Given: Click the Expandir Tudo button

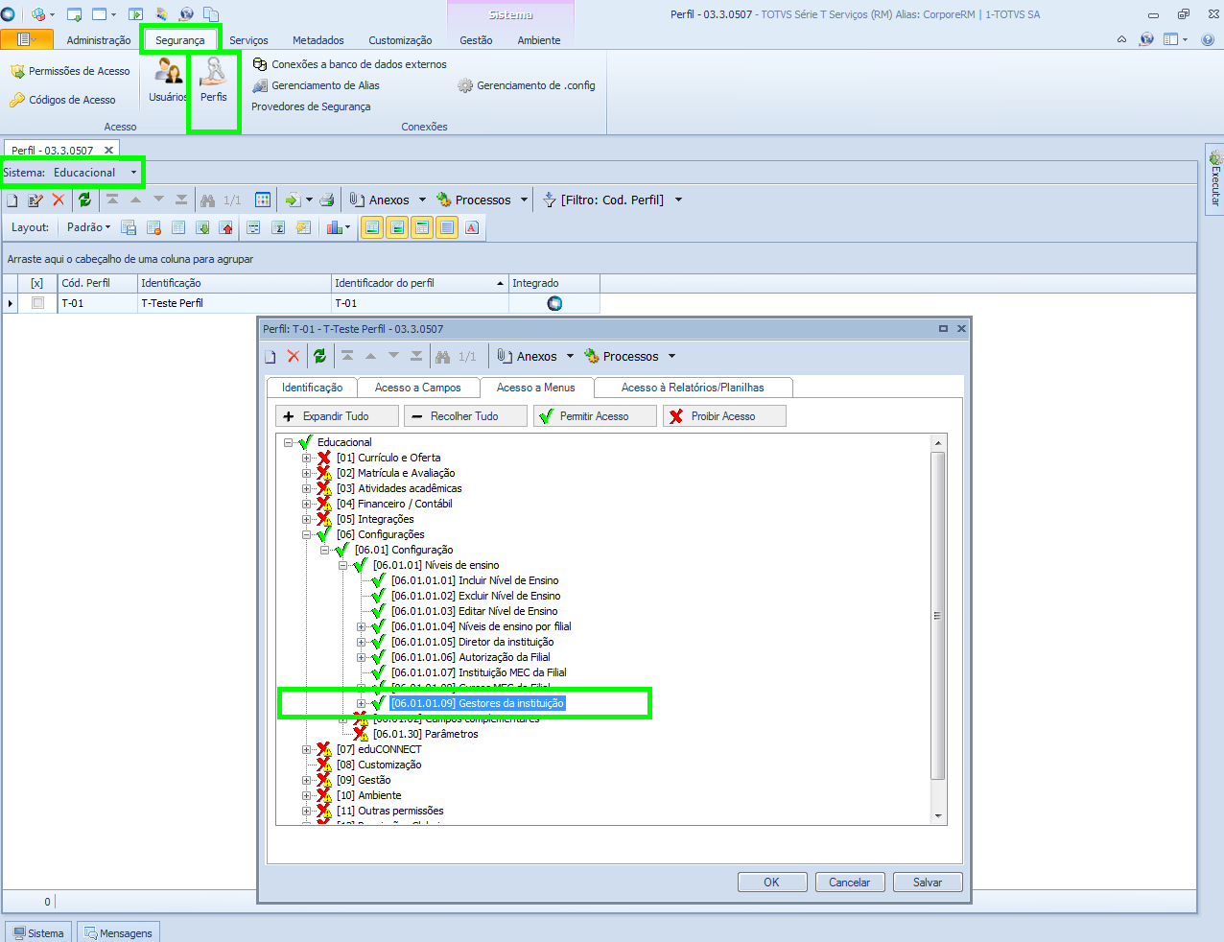Looking at the screenshot, I should click(x=337, y=416).
